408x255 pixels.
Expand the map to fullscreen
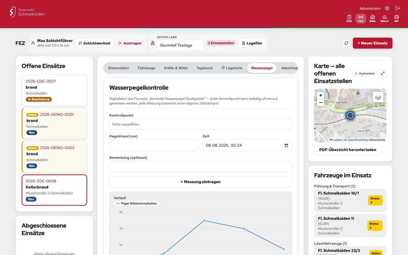pos(383,73)
